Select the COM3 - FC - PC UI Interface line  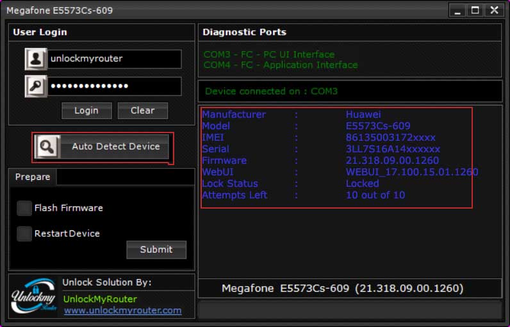coord(269,54)
